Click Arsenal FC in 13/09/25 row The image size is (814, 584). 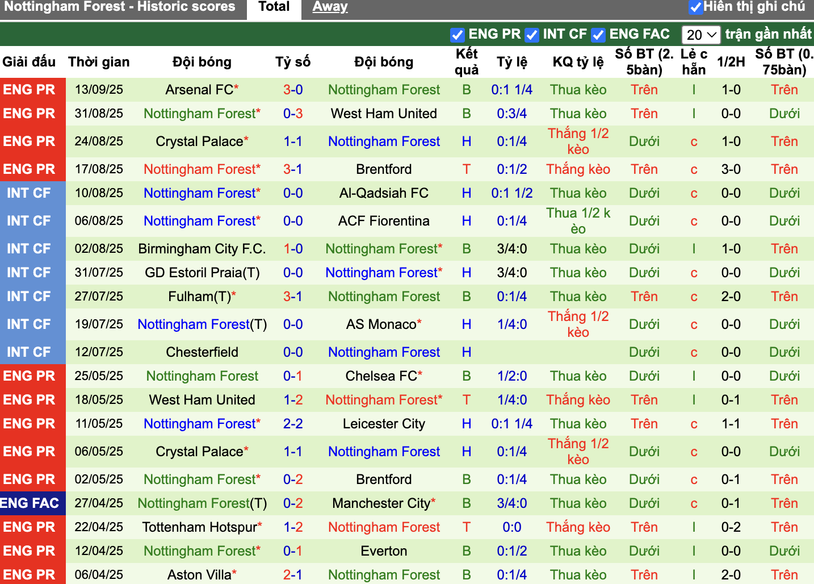[x=199, y=90]
